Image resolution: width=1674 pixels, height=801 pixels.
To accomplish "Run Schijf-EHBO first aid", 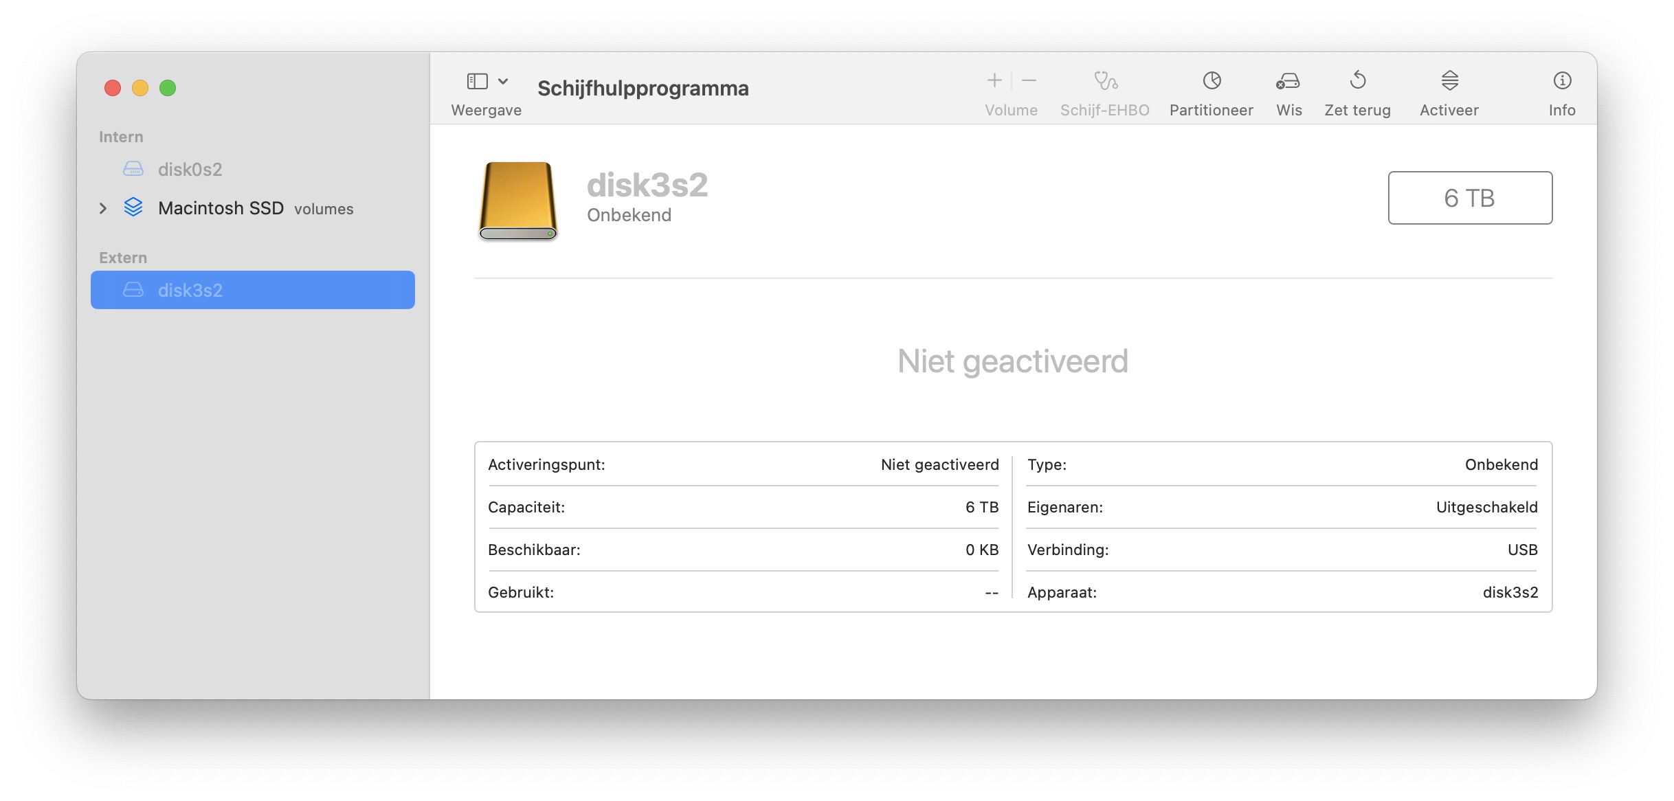I will 1105,94.
